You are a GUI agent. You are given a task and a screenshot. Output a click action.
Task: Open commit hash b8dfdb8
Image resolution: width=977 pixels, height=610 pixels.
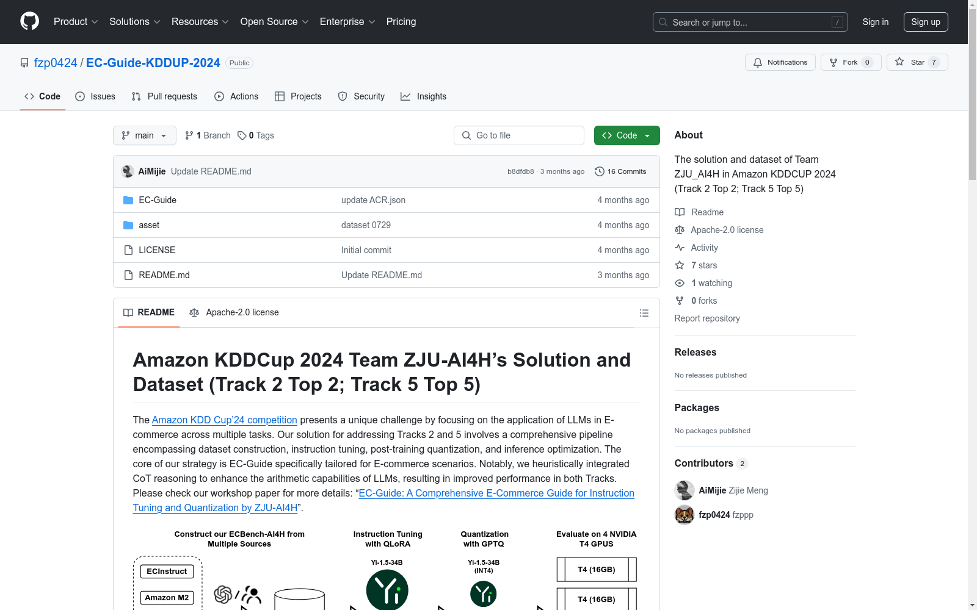click(x=520, y=171)
